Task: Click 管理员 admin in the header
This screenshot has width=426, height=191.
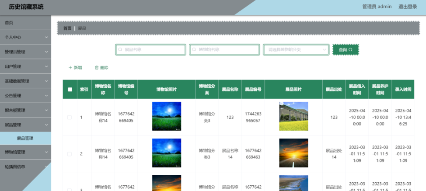Action: pos(377,7)
